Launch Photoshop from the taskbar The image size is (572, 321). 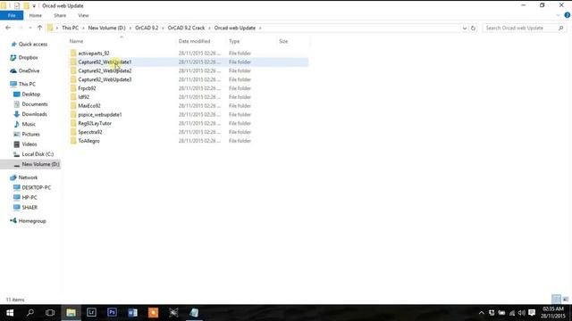coord(112,313)
